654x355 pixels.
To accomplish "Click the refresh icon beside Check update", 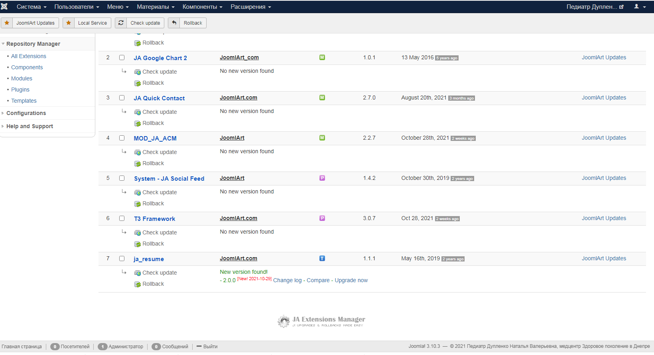I will [x=121, y=23].
